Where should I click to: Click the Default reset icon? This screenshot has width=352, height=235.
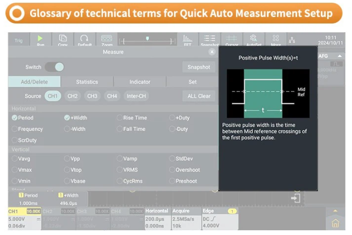click(x=84, y=40)
